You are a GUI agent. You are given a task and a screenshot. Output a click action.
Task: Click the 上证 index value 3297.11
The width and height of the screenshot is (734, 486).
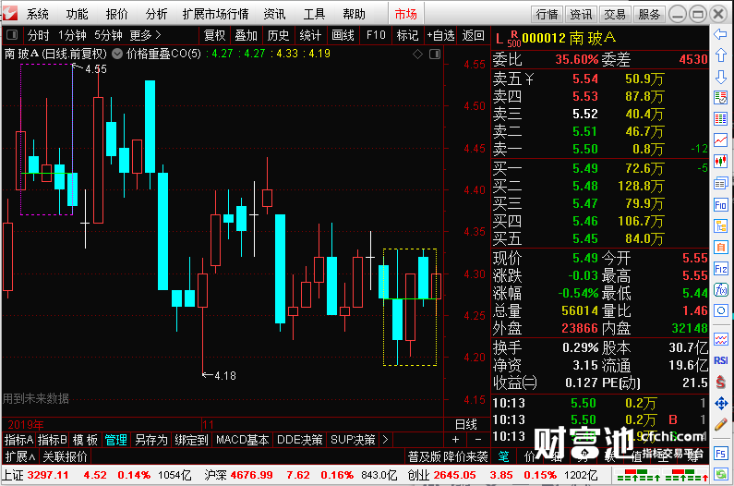point(48,475)
